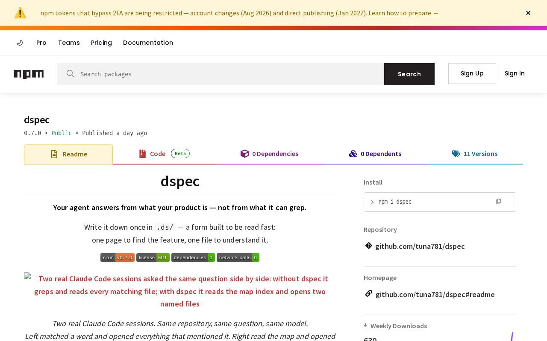Open the Claude Code sessions comparison image link

180,291
